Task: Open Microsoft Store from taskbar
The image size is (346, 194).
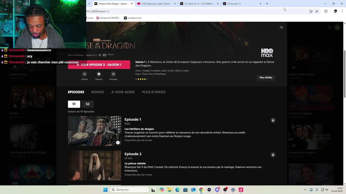Action: [x=185, y=190]
